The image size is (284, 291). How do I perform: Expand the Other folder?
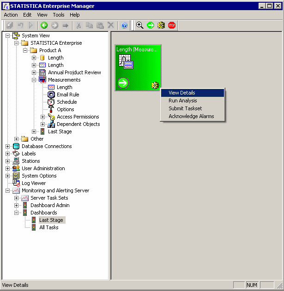coord(16,139)
